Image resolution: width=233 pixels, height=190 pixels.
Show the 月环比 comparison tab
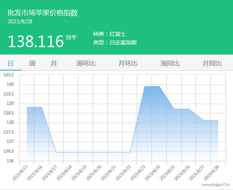128,63
